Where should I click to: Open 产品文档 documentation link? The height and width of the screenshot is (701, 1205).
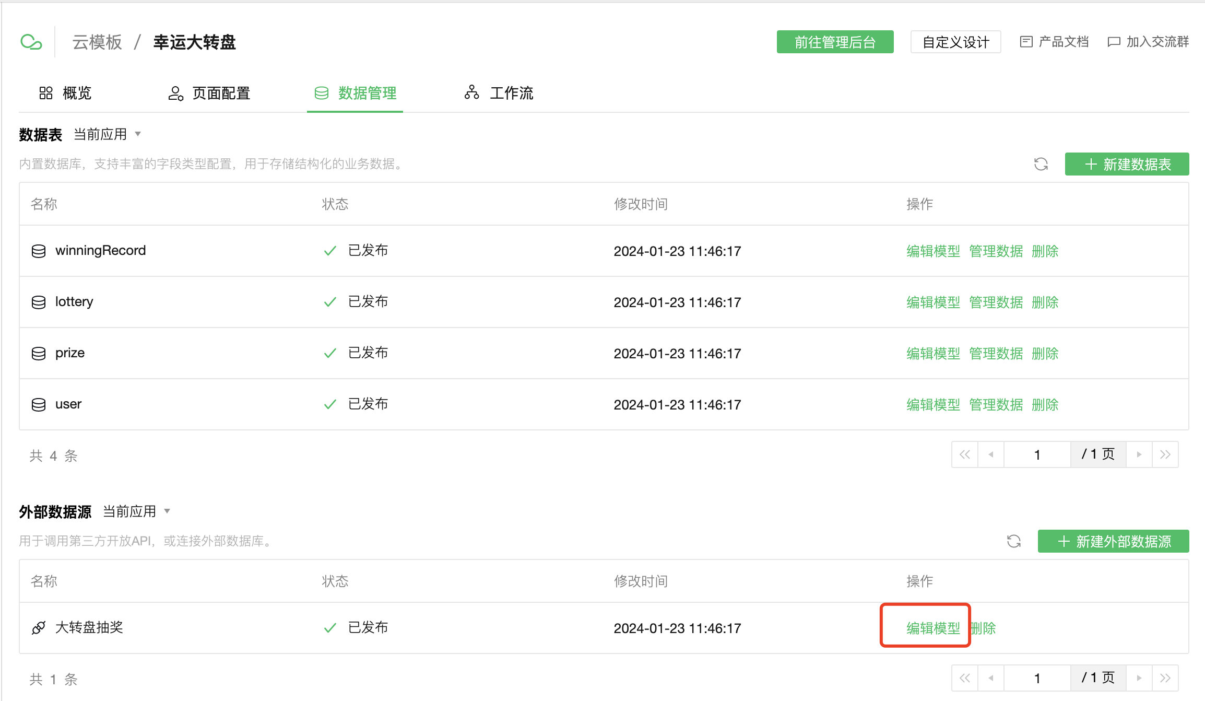[x=1054, y=42]
